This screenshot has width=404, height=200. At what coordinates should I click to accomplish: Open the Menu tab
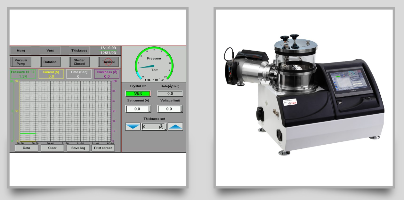(x=21, y=51)
